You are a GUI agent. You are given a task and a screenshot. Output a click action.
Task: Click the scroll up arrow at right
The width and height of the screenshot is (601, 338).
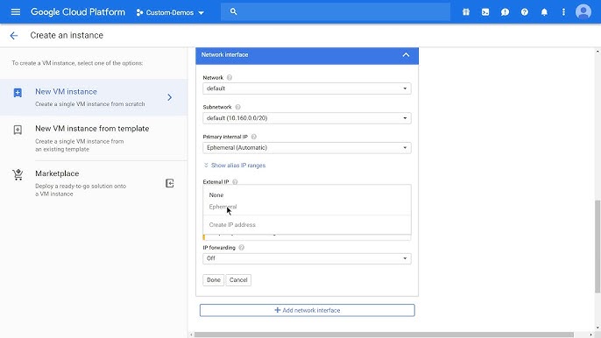(x=597, y=51)
